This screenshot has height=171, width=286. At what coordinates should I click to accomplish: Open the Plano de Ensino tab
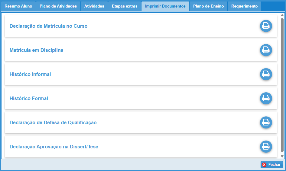tap(208, 6)
